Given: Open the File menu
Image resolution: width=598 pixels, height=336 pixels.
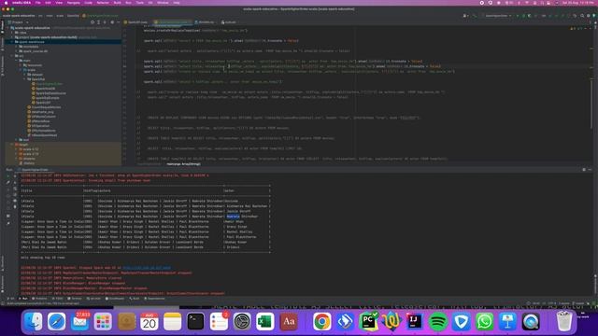Looking at the screenshot, I should click(x=37, y=3).
